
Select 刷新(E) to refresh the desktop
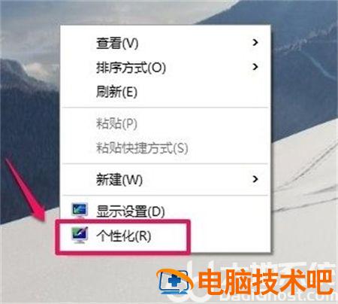click(x=165, y=92)
